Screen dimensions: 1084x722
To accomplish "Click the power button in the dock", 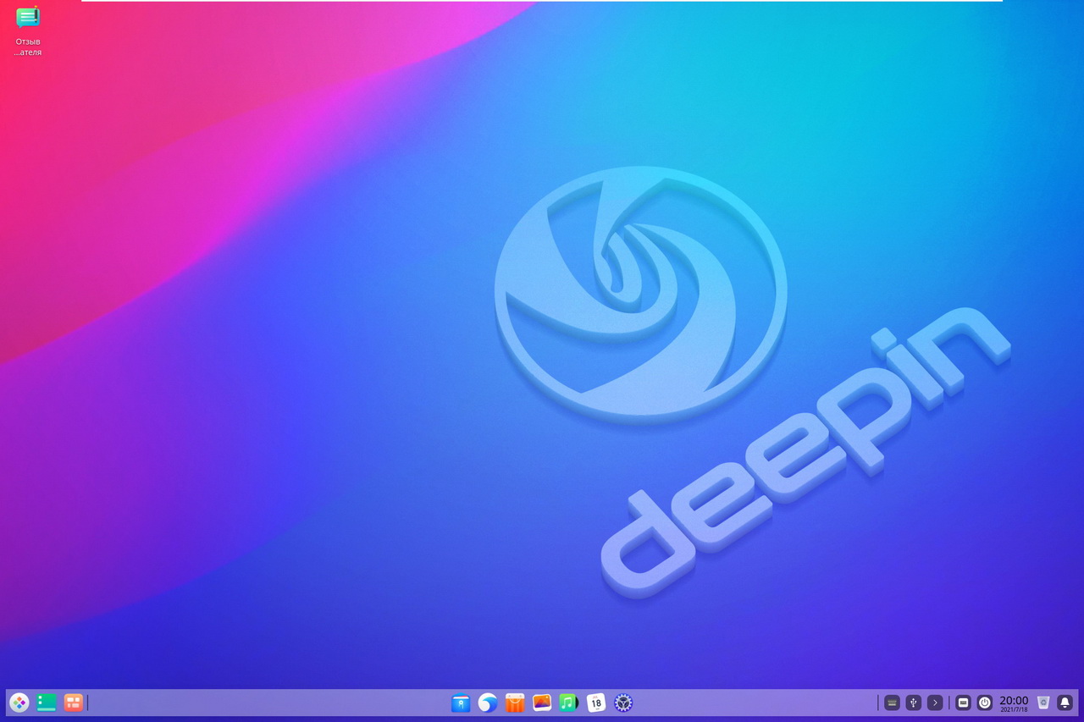I will click(985, 703).
